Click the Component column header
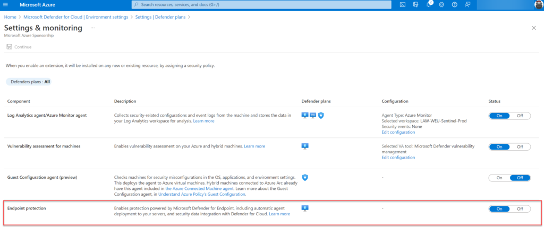Viewport: 544px width, 227px height. tap(19, 101)
